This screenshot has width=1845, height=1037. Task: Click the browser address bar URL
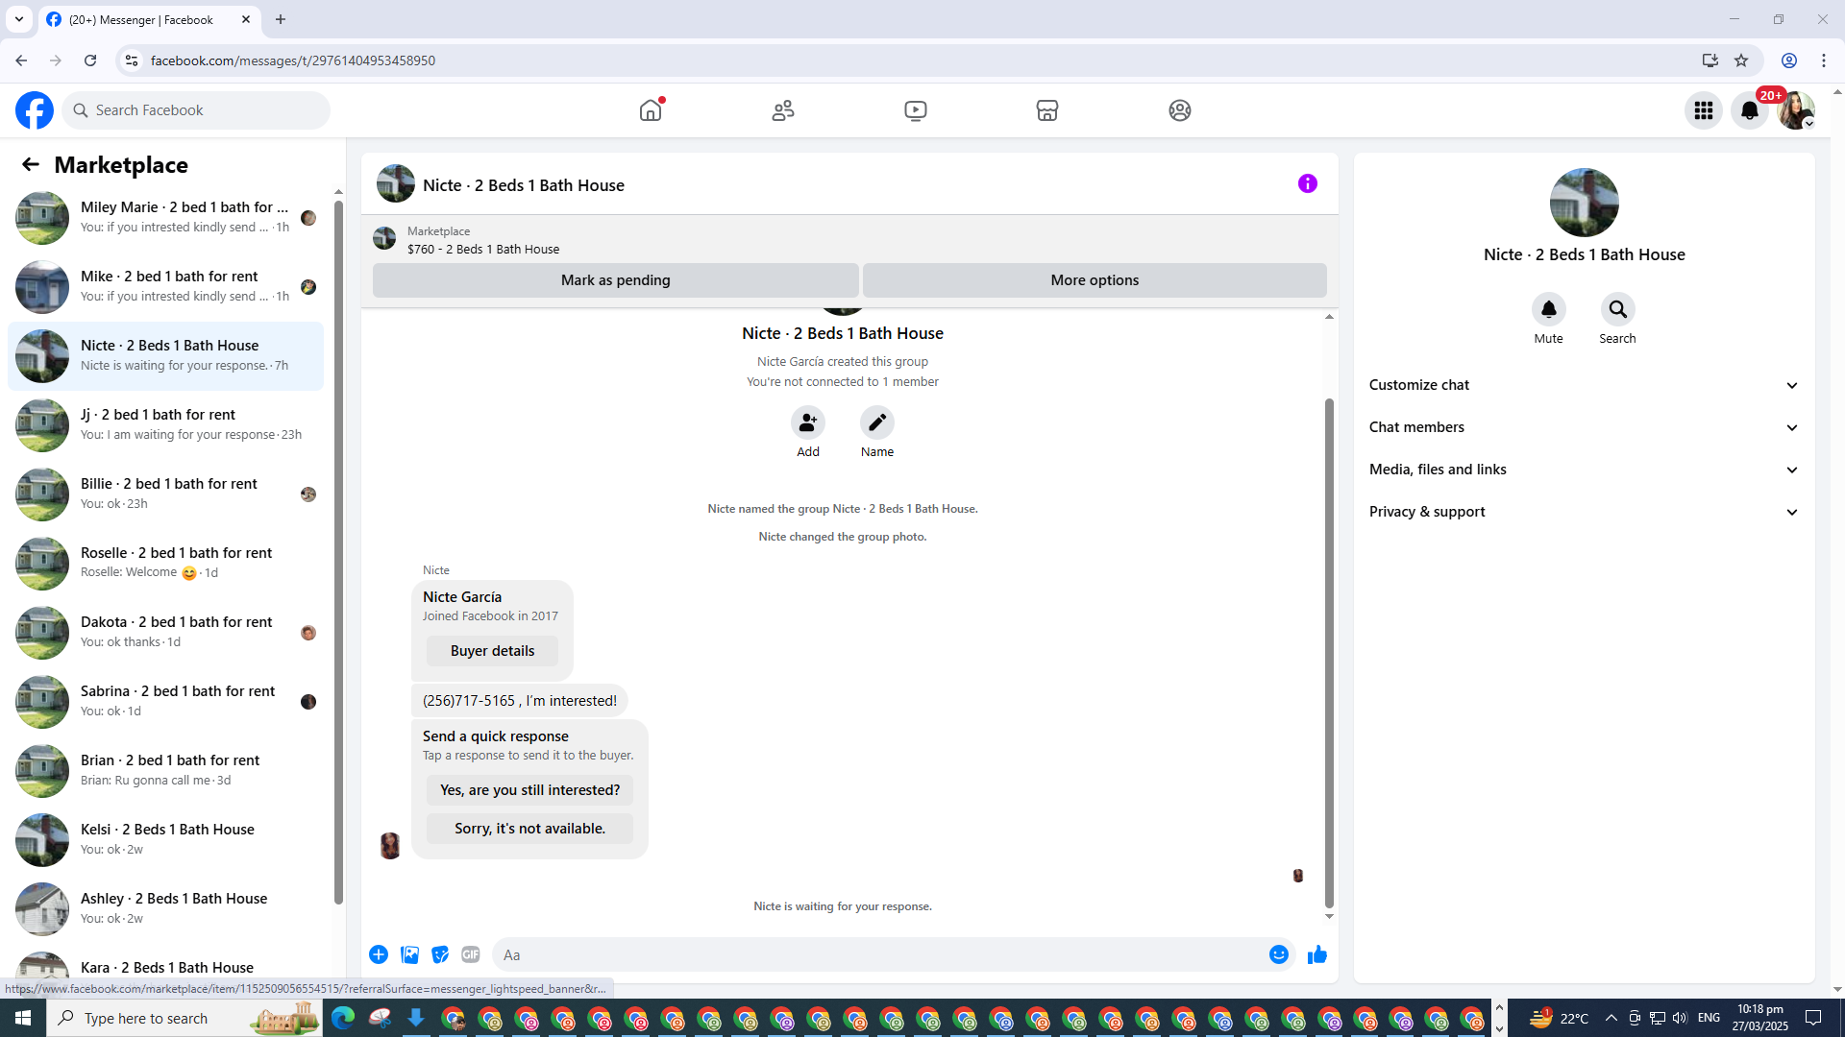293,60
